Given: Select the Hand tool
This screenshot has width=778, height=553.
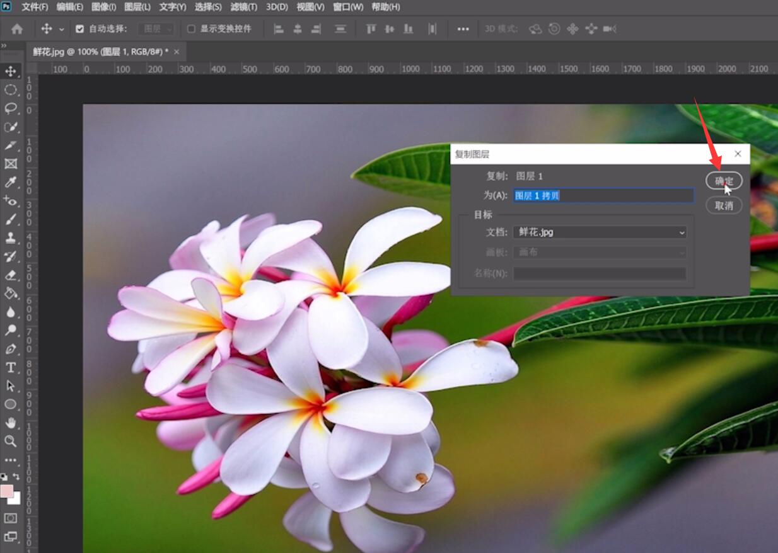Looking at the screenshot, I should [x=11, y=423].
